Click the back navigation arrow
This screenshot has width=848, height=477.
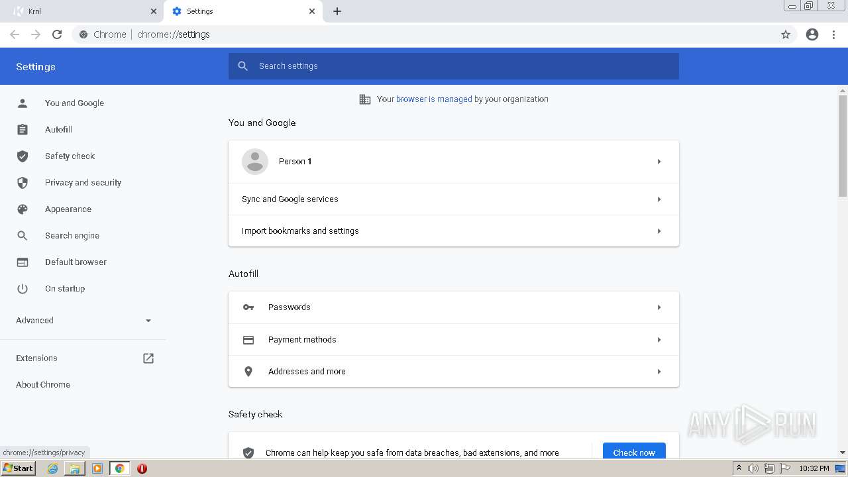[x=15, y=34]
